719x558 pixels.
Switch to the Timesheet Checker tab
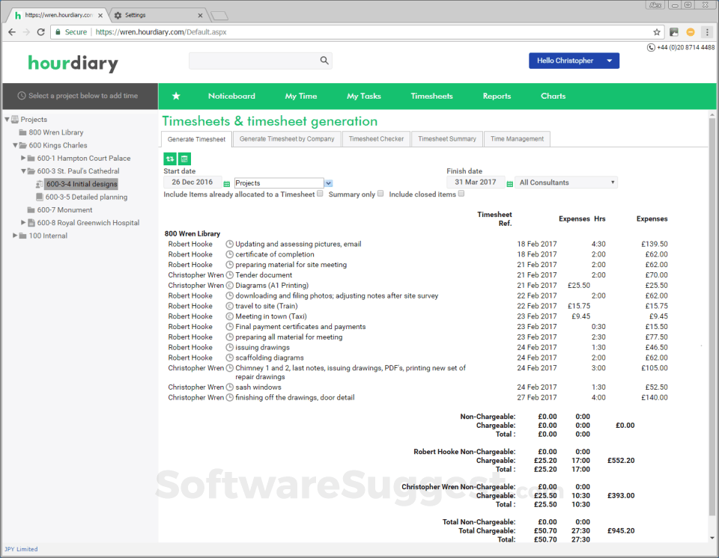376,139
